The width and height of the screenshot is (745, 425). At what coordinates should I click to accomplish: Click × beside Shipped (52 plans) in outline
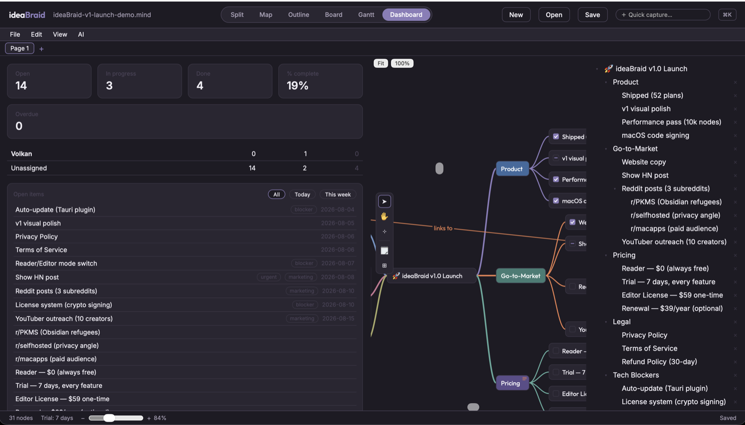coord(735,95)
